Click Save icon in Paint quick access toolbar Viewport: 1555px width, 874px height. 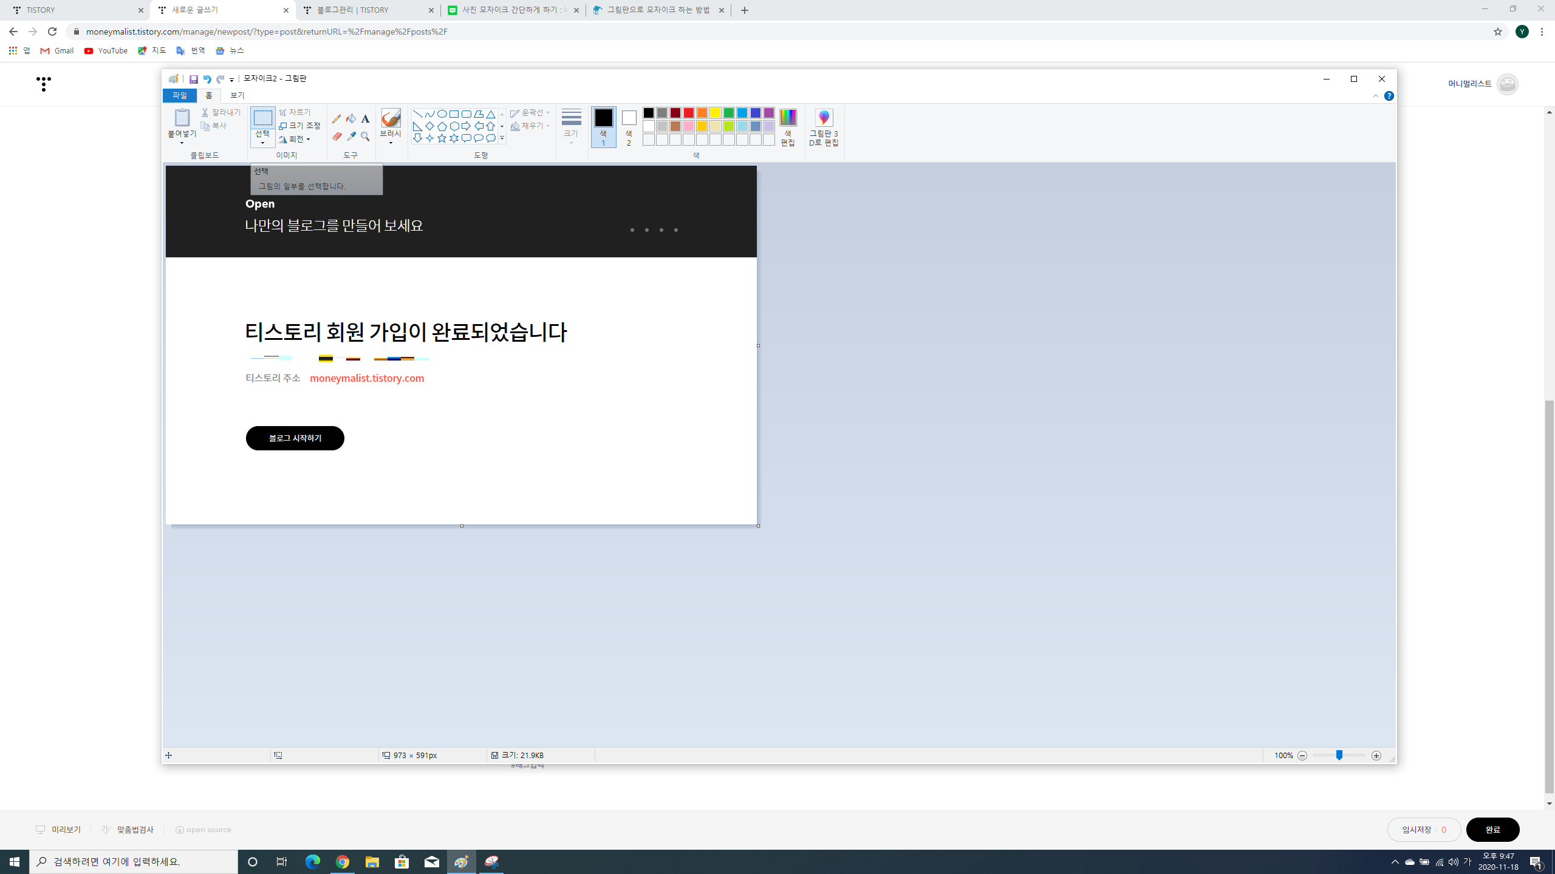tap(193, 79)
